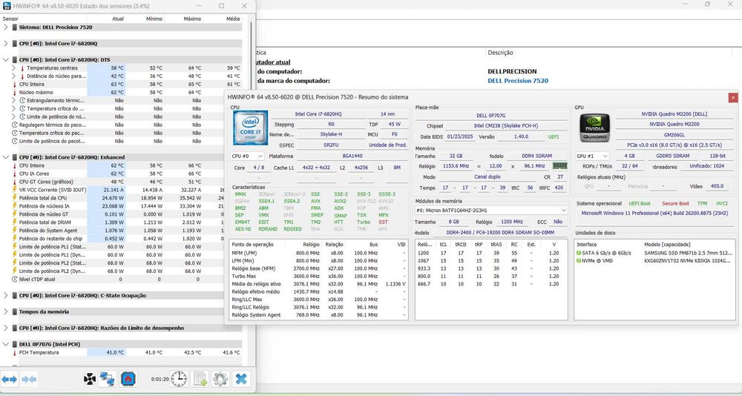The height and width of the screenshot is (396, 742).
Task: Start logging with the sheet-plus icon
Action: tap(200, 379)
